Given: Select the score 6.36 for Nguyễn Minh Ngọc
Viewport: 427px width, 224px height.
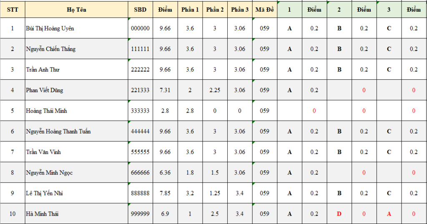Looking at the screenshot, I should tap(165, 173).
